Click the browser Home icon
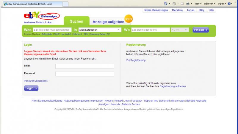This screenshot has height=134, width=238. [165, 4]
